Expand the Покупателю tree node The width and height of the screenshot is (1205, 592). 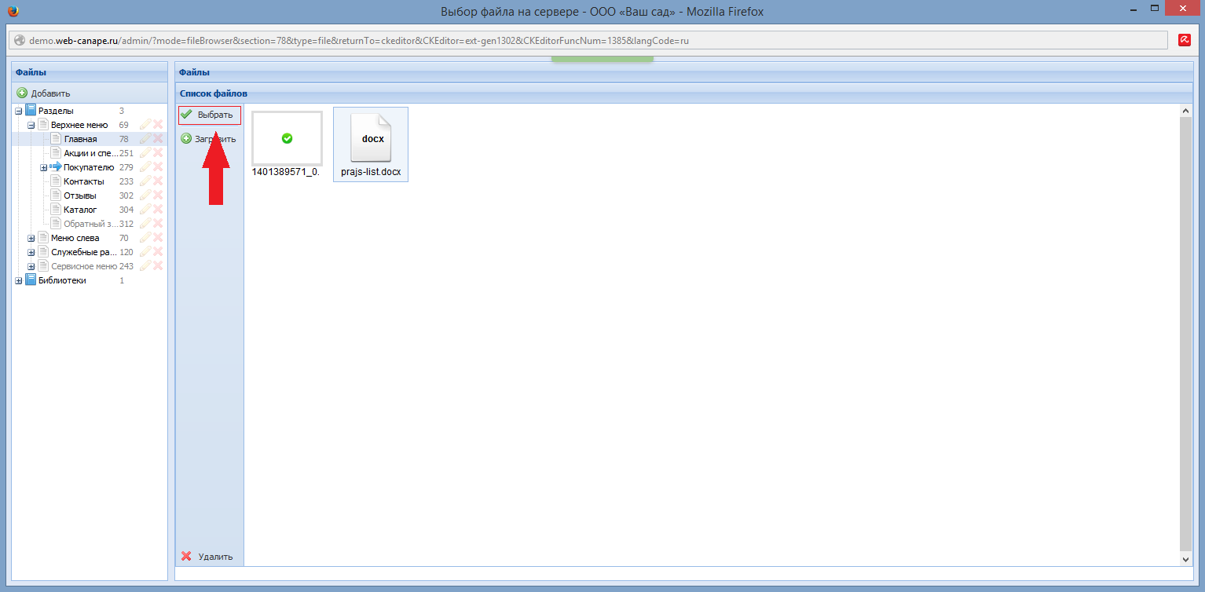pyautogui.click(x=44, y=167)
